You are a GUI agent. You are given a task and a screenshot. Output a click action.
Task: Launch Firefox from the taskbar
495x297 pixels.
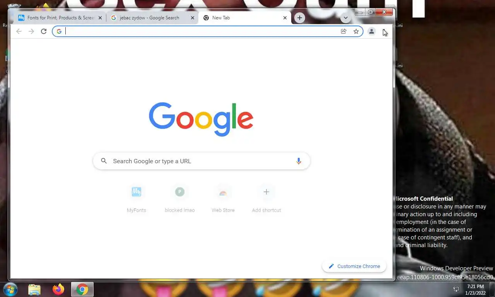click(58, 289)
